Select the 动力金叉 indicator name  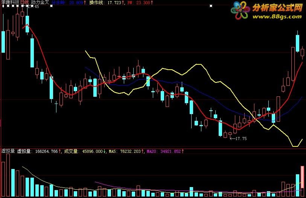point(40,2)
